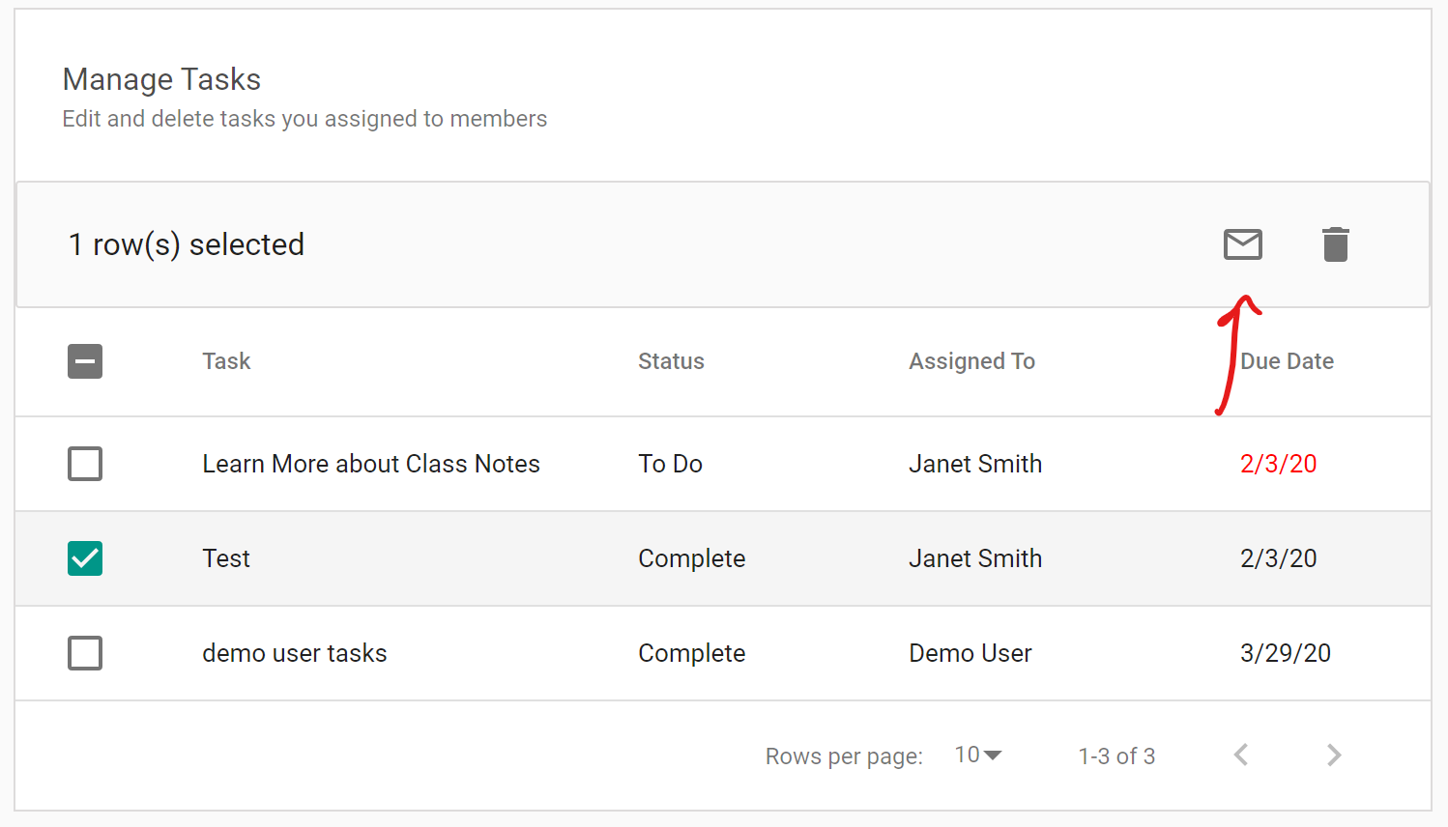The image size is (1448, 827).
Task: Sort by the Task column header
Action: 226,361
